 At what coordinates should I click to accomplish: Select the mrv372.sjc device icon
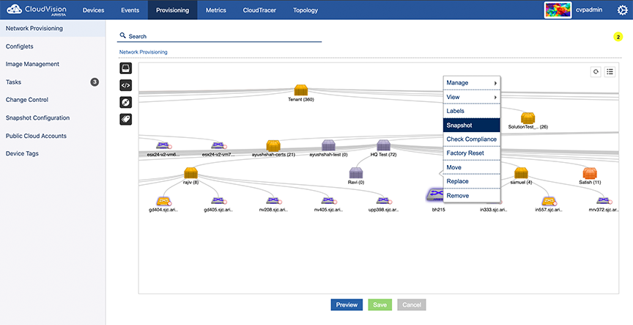pyautogui.click(x=604, y=201)
